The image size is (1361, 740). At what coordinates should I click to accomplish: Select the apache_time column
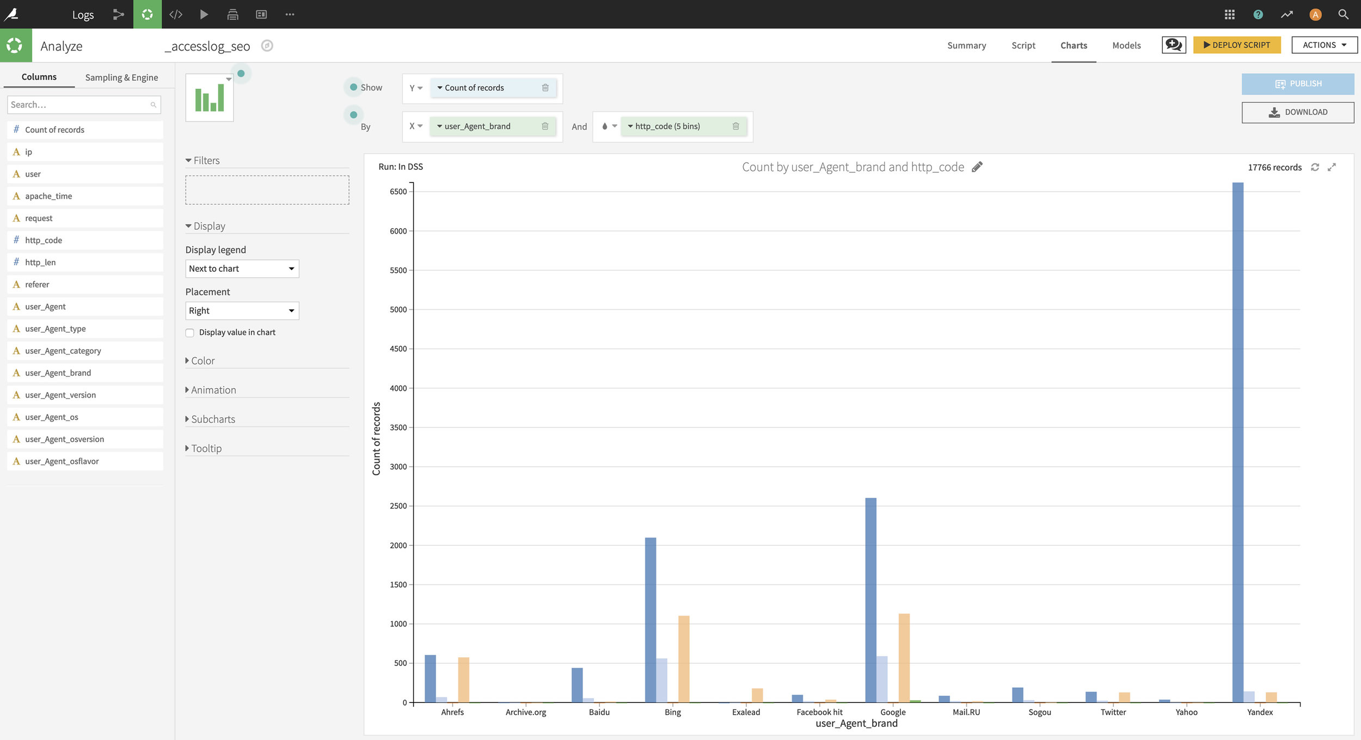tap(85, 196)
